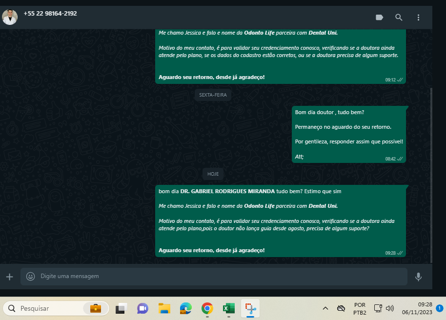Viewport: 446px width, 320px height.
Task: Switch to Excel on the taskbar
Action: point(229,308)
